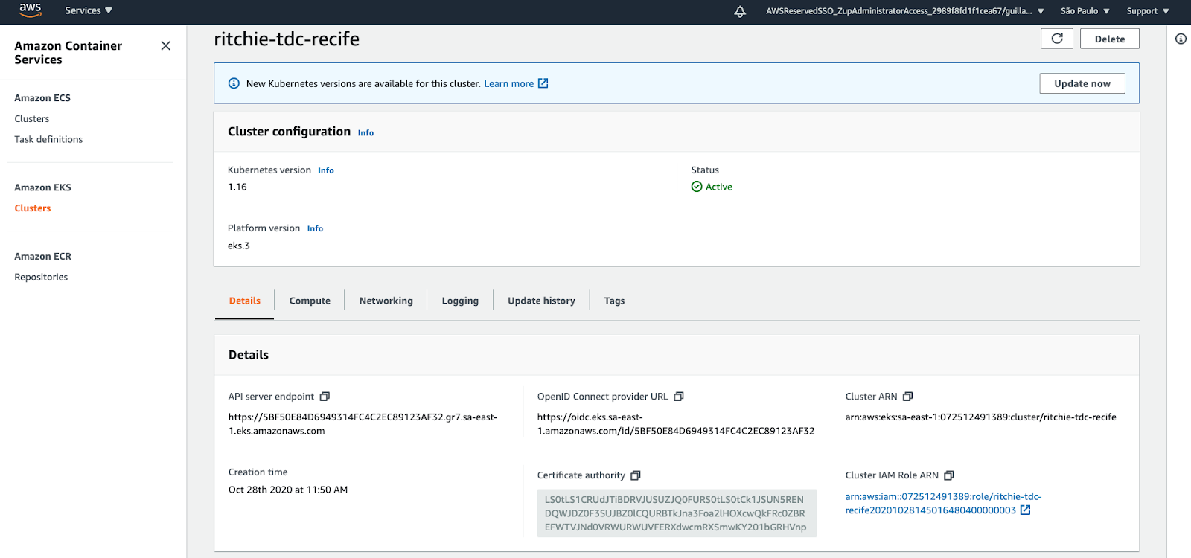Switch to the Compute tab
The height and width of the screenshot is (558, 1191).
click(x=310, y=301)
